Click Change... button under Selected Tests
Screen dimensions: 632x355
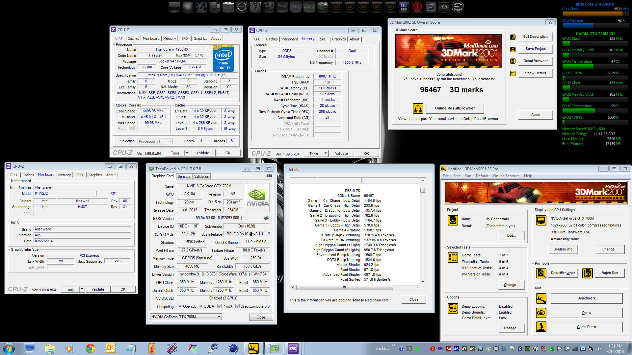[x=511, y=285]
